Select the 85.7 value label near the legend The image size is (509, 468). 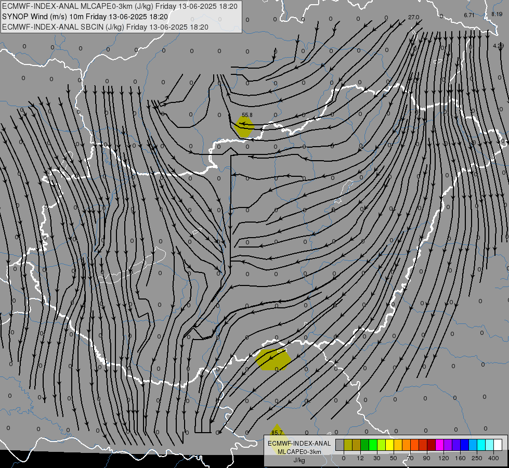click(x=277, y=433)
